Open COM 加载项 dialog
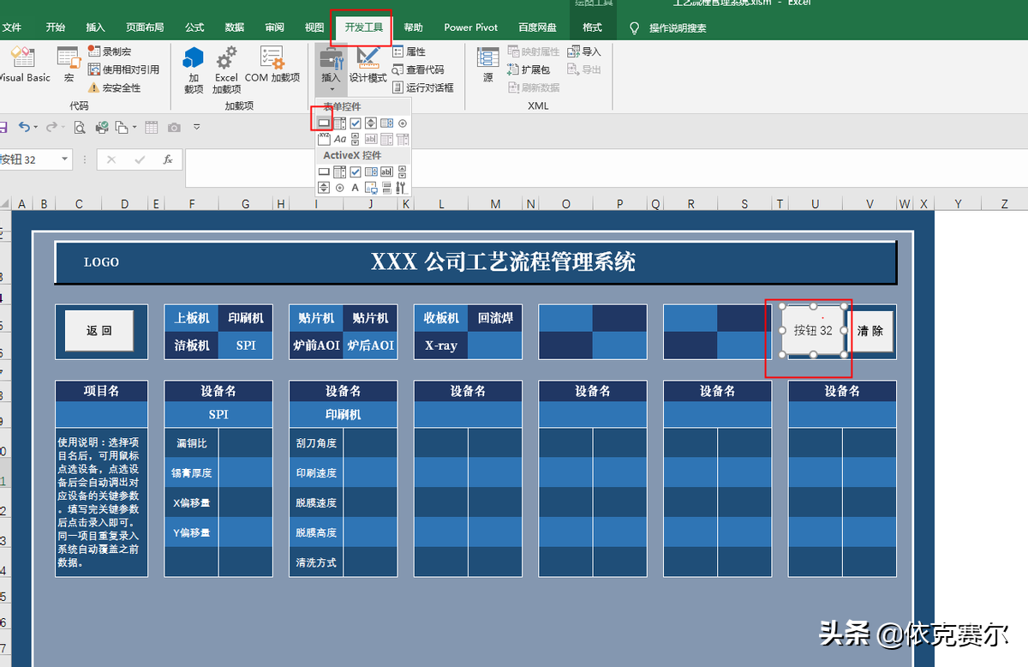Image resolution: width=1028 pixels, height=667 pixels. (x=272, y=64)
